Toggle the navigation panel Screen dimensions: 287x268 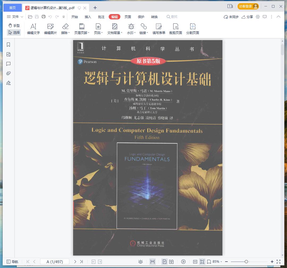tap(12, 262)
